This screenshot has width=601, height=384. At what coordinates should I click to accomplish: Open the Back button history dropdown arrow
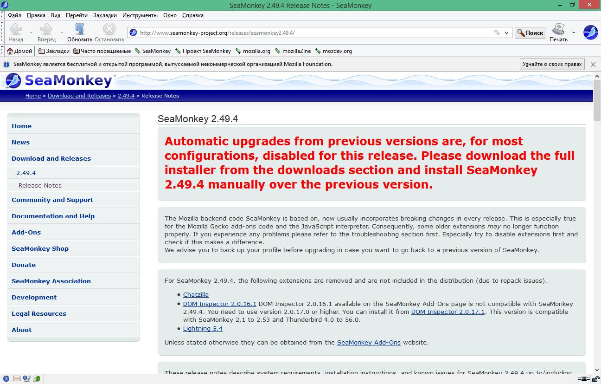31,33
